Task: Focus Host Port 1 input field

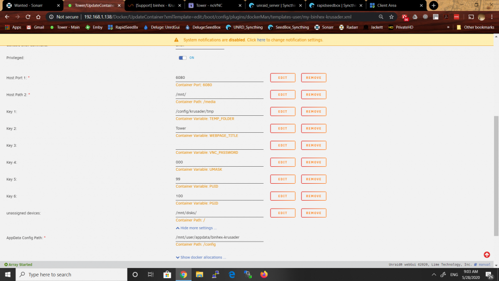Action: pyautogui.click(x=219, y=78)
